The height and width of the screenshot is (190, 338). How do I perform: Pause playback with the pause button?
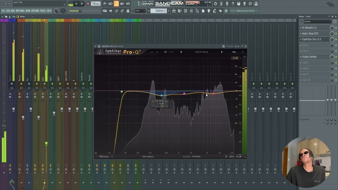point(76,4)
